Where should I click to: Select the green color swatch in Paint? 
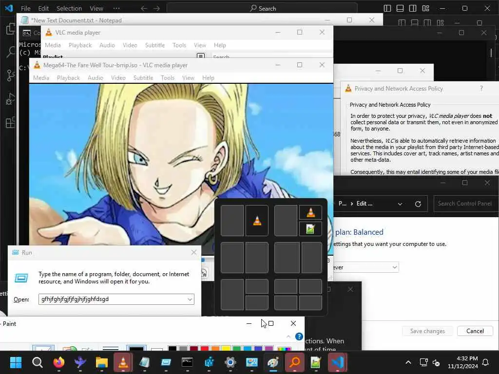tap(236, 348)
